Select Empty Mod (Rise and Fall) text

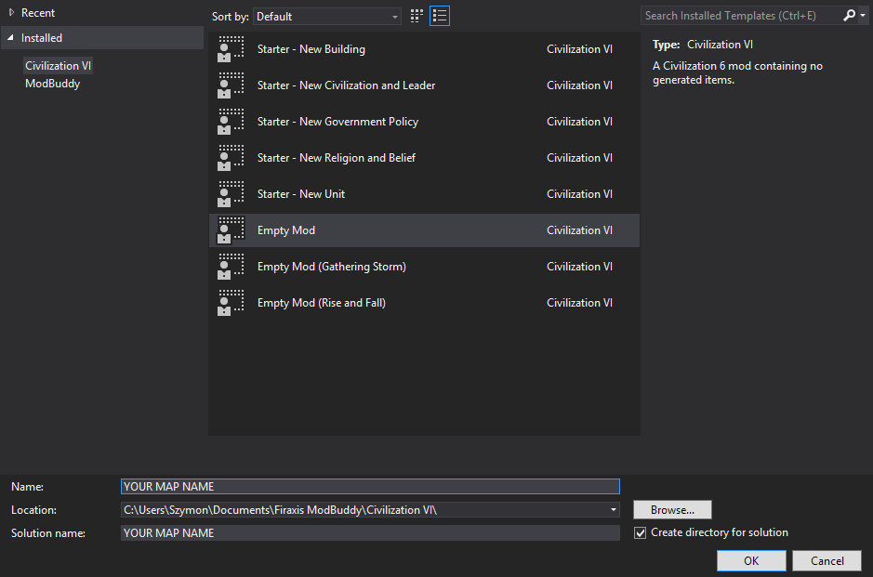[322, 303]
